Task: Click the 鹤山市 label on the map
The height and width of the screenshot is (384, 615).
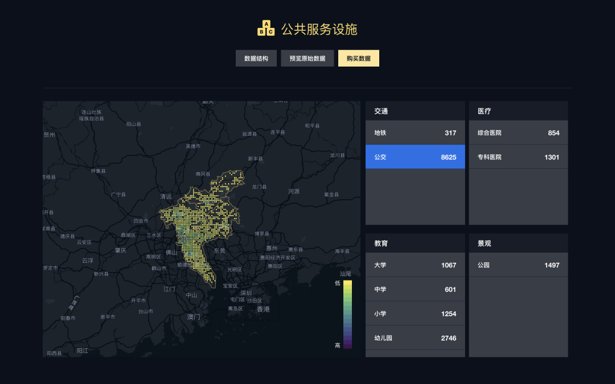Action: tap(159, 268)
